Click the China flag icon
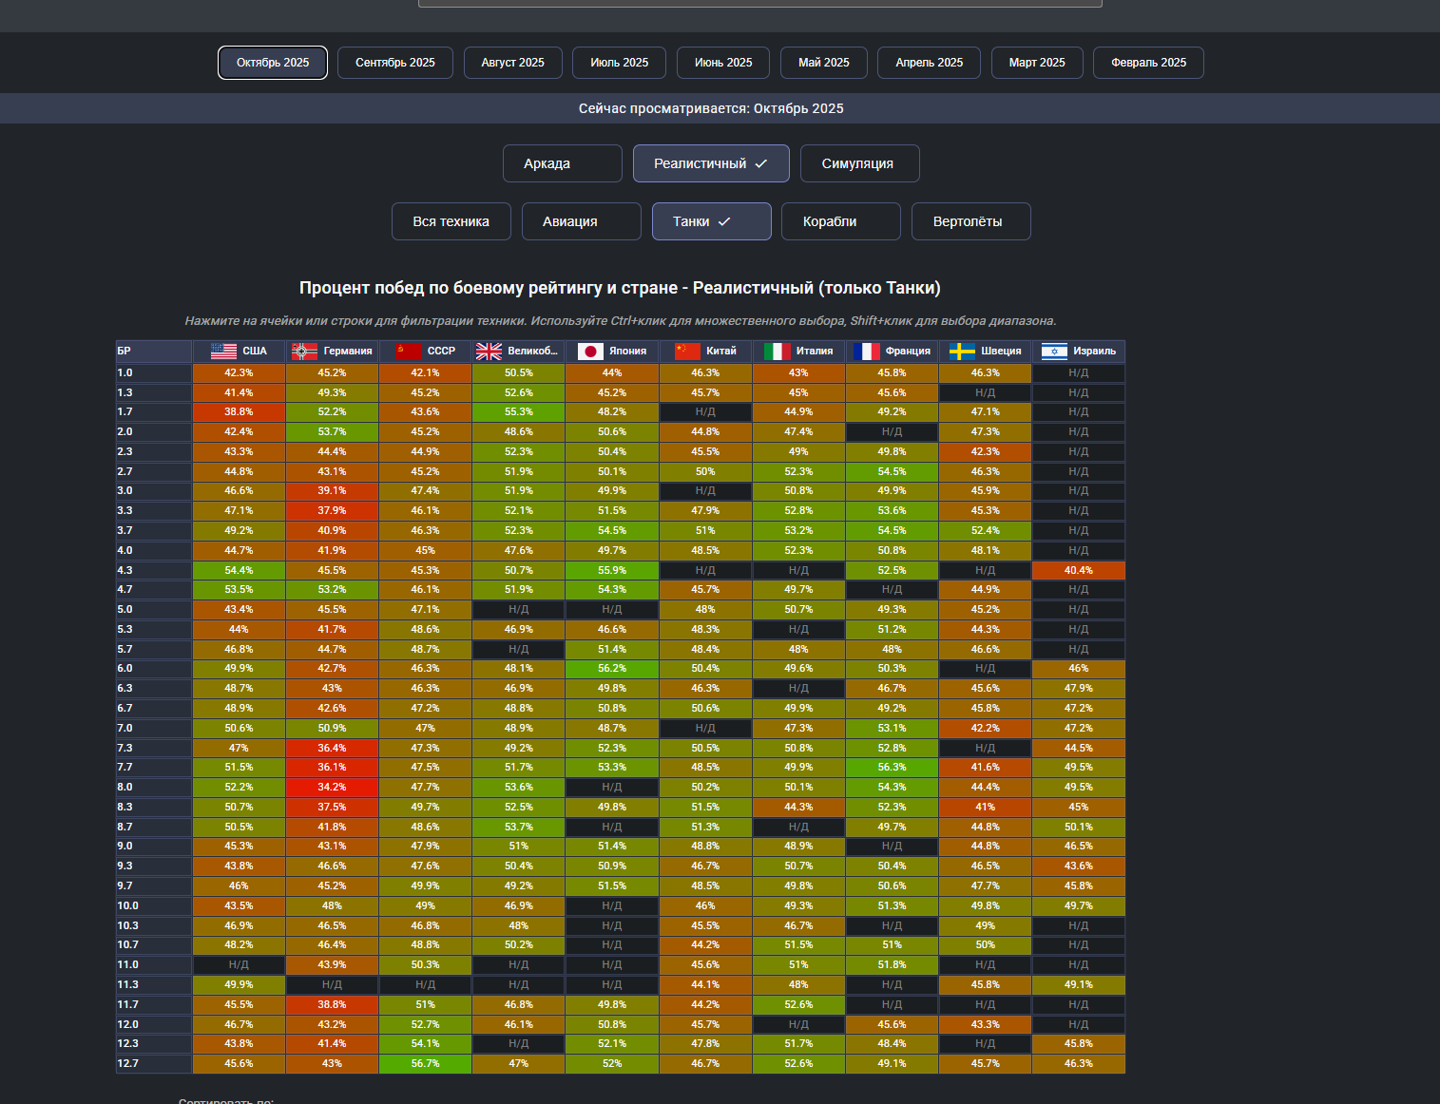 [687, 352]
